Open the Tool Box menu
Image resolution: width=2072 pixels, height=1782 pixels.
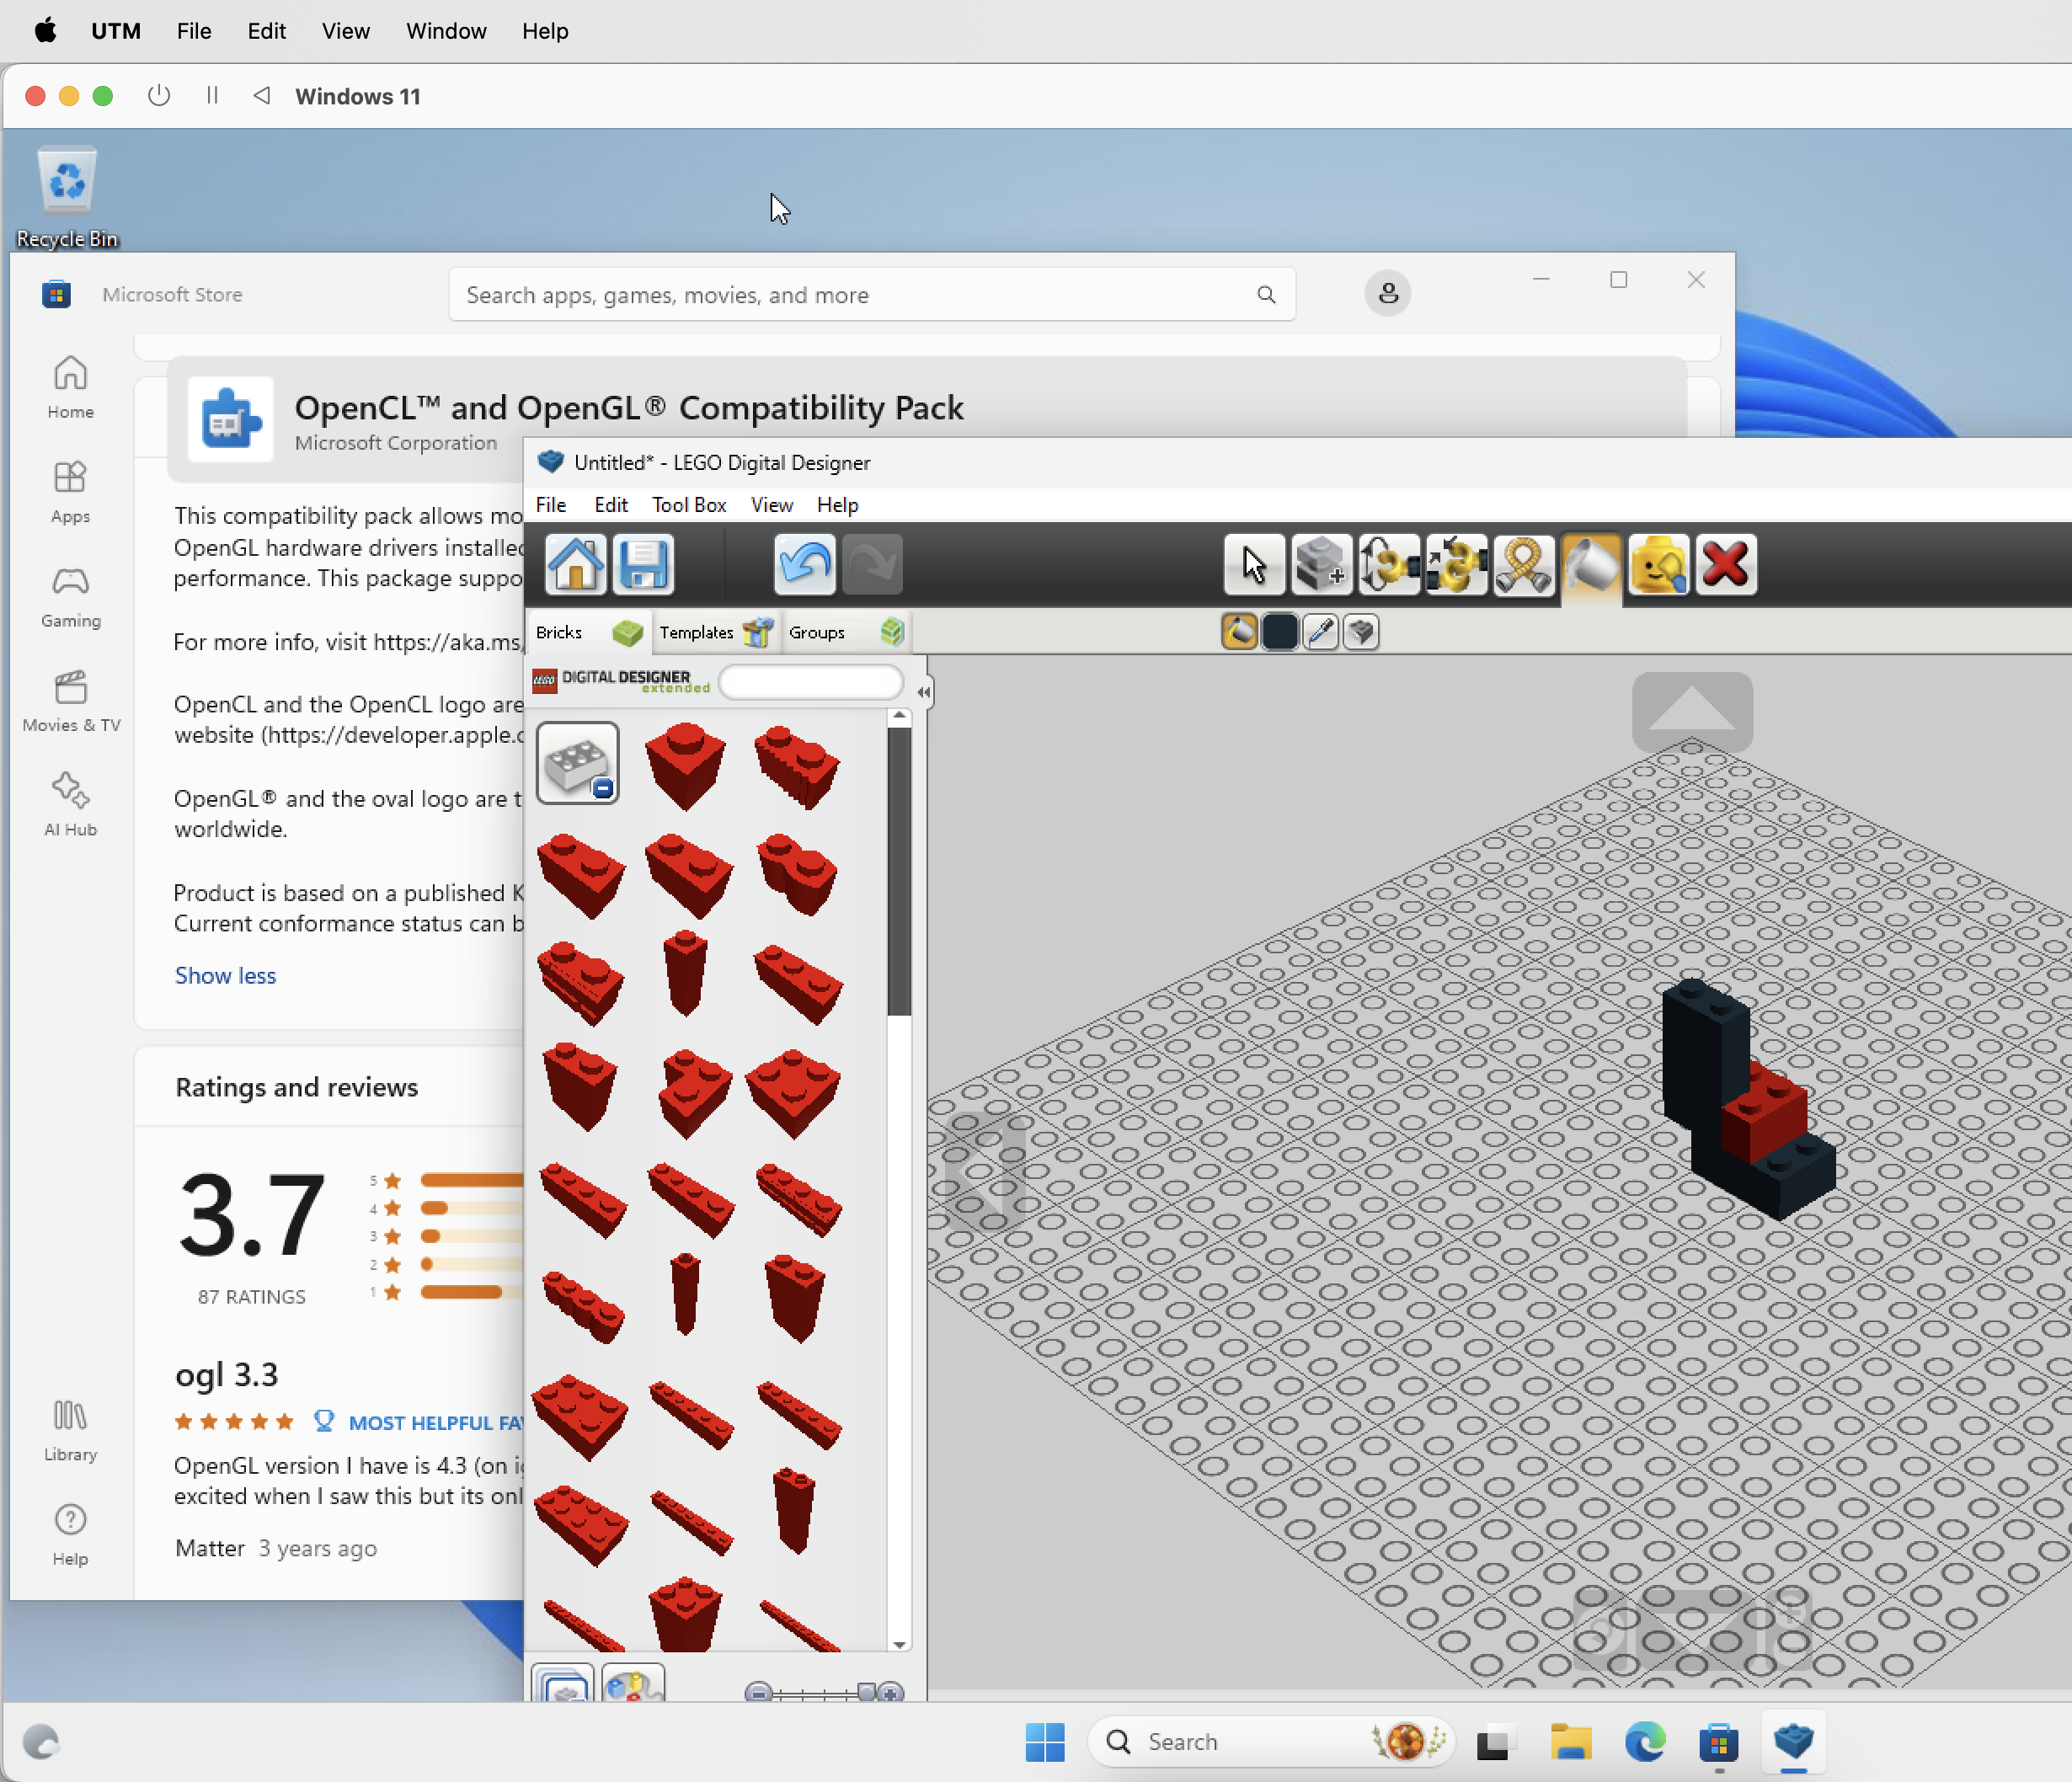point(688,505)
